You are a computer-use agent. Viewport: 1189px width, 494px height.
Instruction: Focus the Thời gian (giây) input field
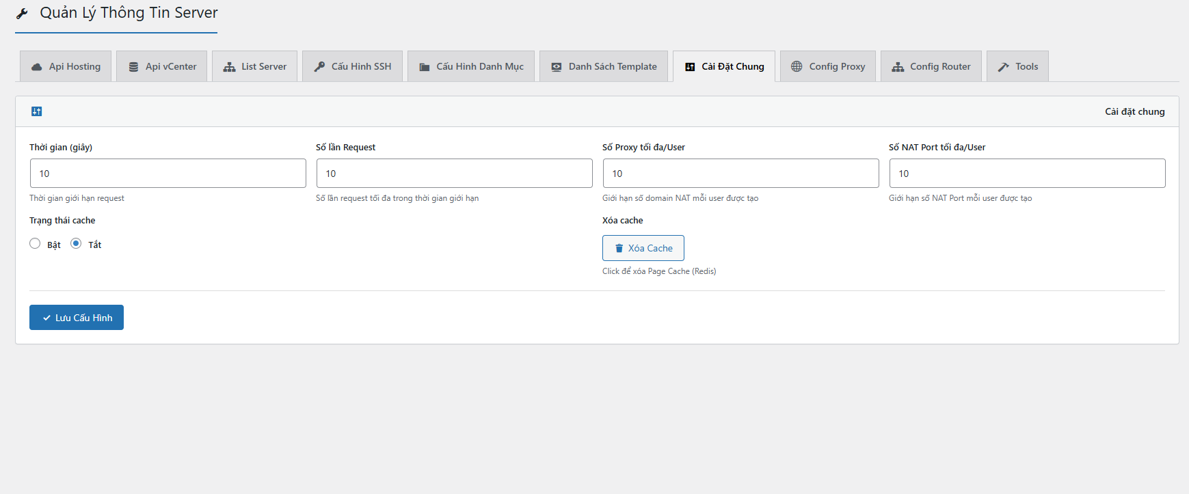[168, 174]
